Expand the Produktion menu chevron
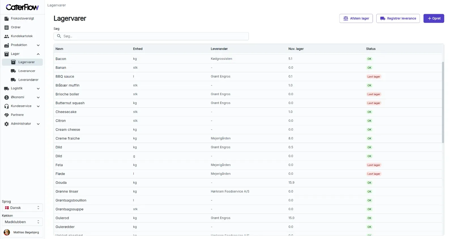The width and height of the screenshot is (453, 239). tap(38, 45)
